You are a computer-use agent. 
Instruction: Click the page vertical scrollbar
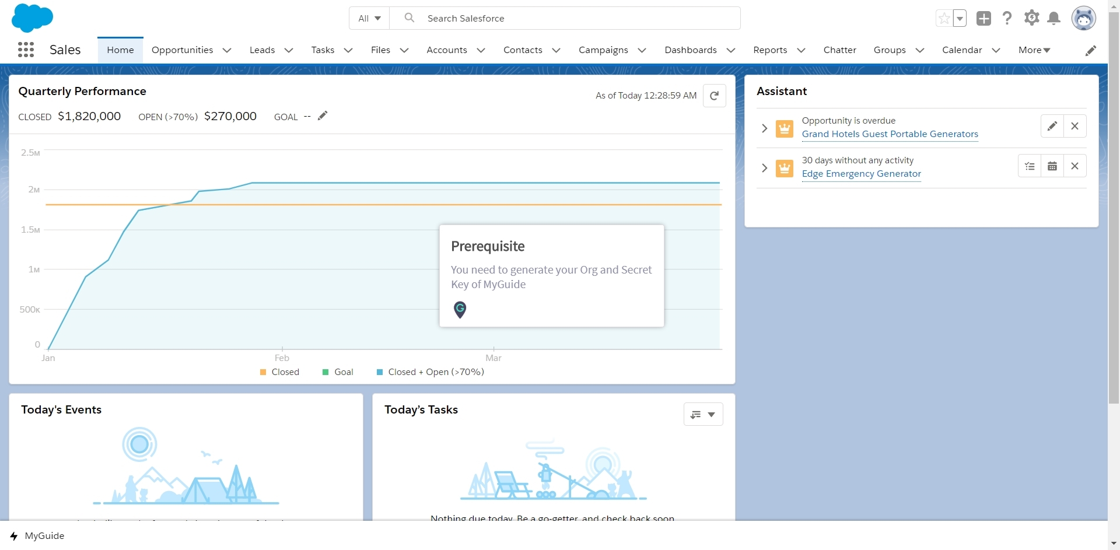(1114, 207)
